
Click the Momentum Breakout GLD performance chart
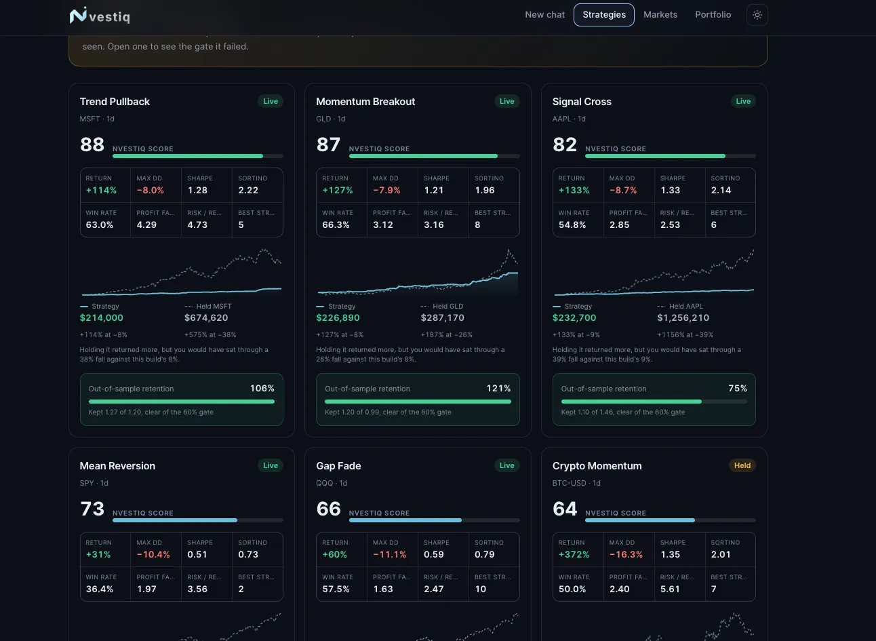click(418, 272)
